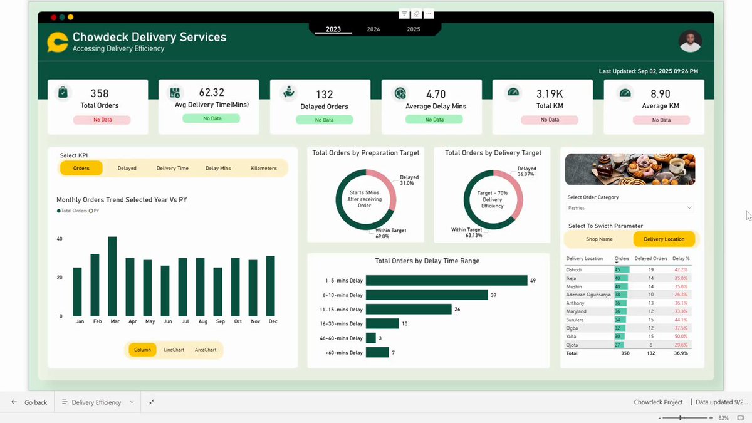The height and width of the screenshot is (423, 752).
Task: Click the Go back arrow icon
Action: pos(14,402)
